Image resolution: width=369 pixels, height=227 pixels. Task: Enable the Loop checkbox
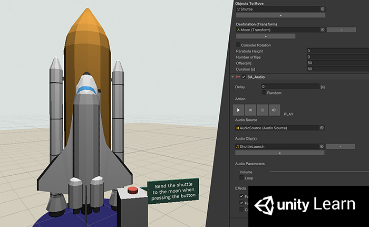tap(241, 178)
